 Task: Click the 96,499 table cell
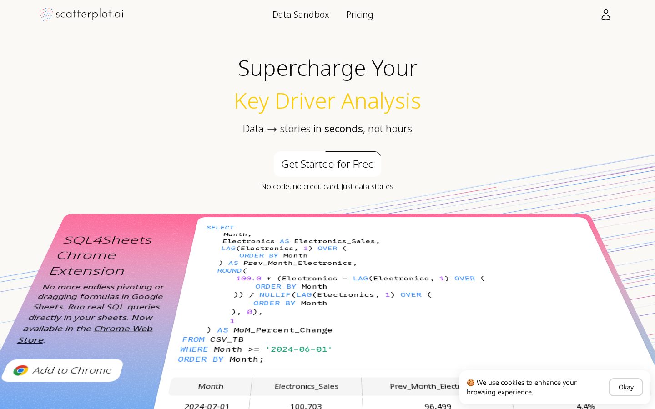click(x=438, y=405)
